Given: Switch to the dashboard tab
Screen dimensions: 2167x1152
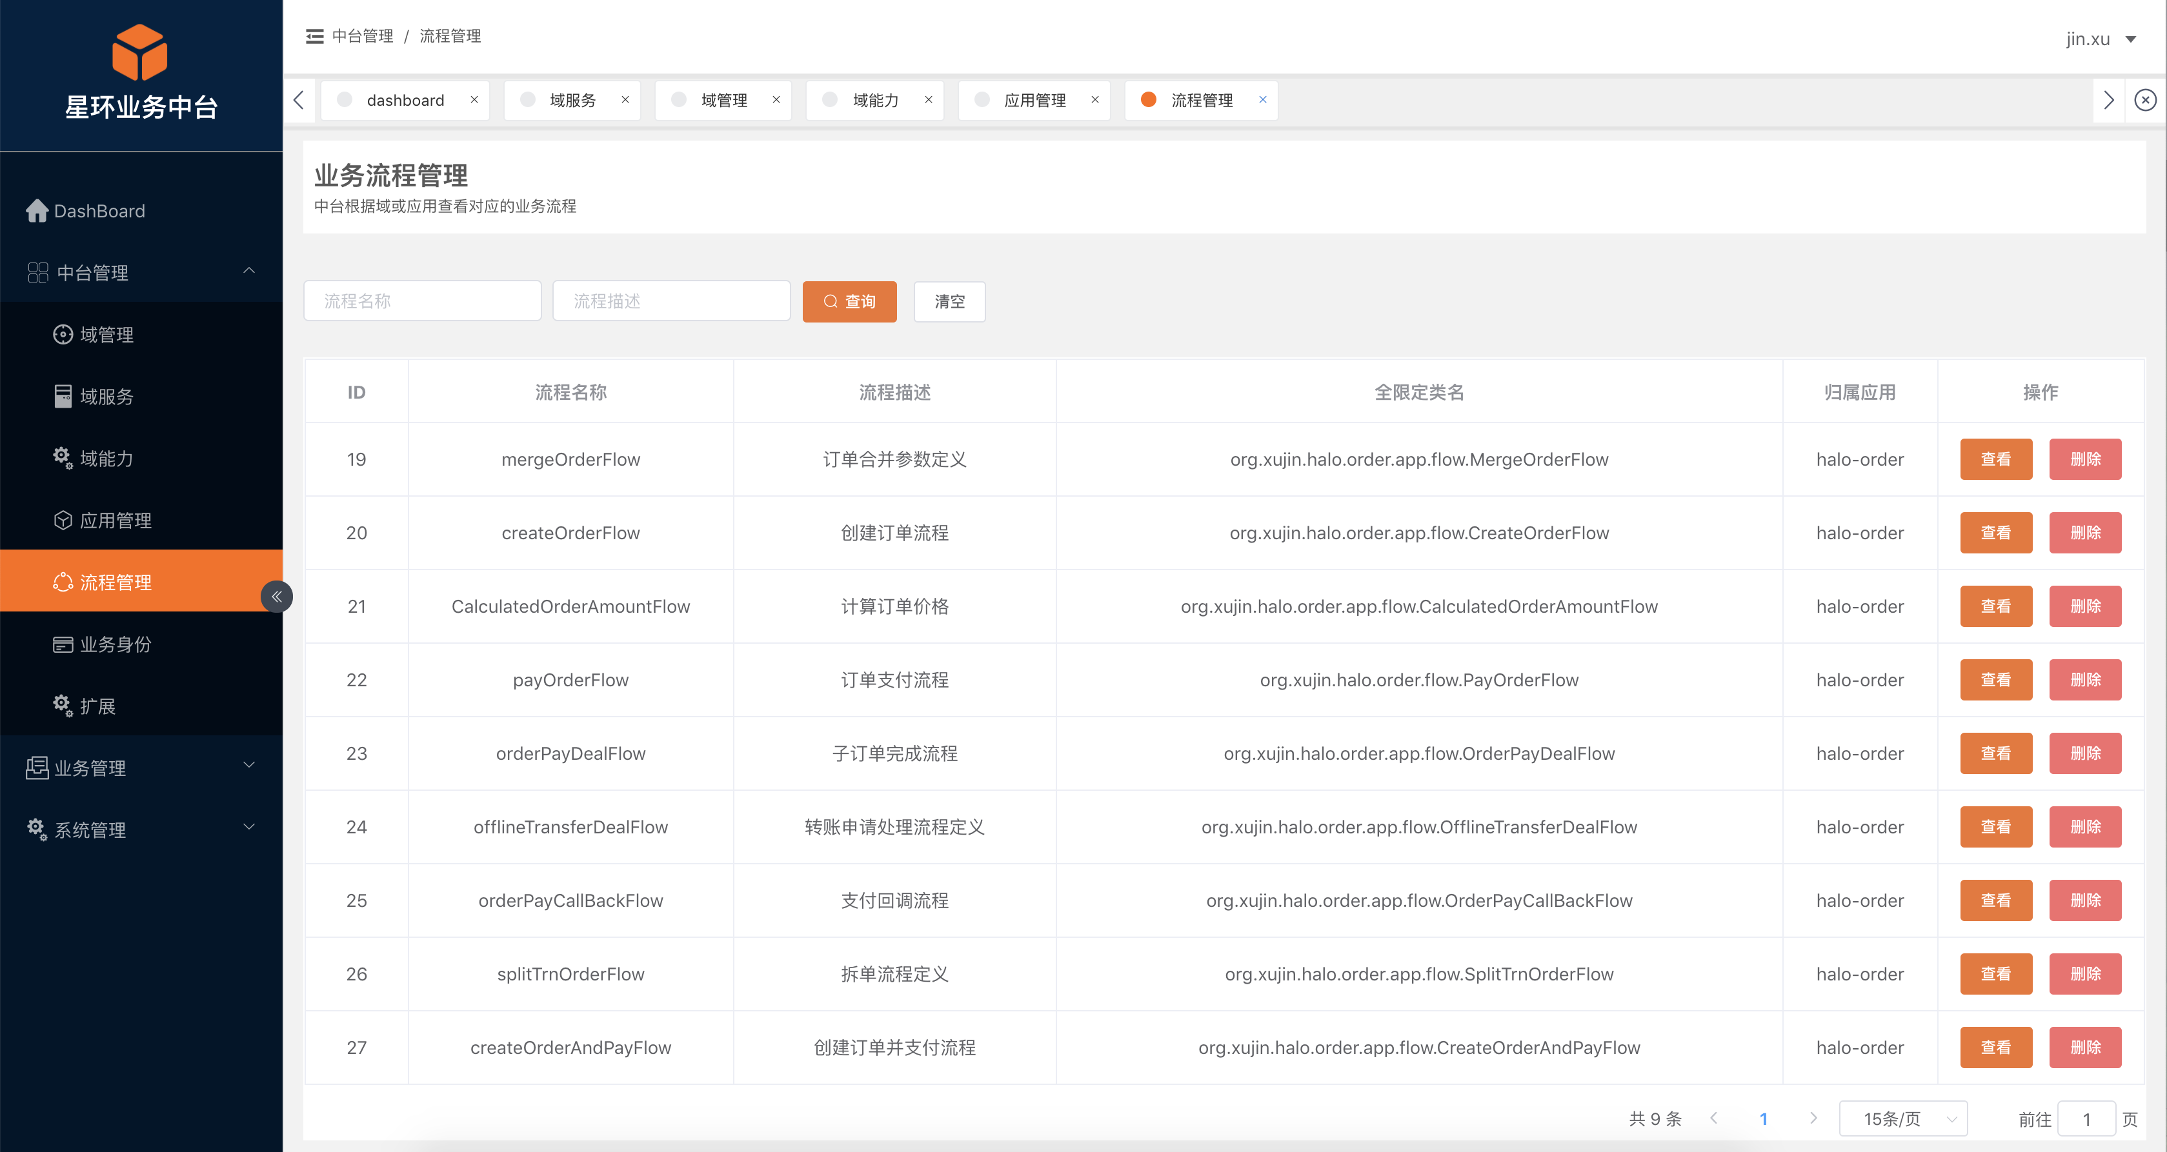Looking at the screenshot, I should tap(405, 100).
